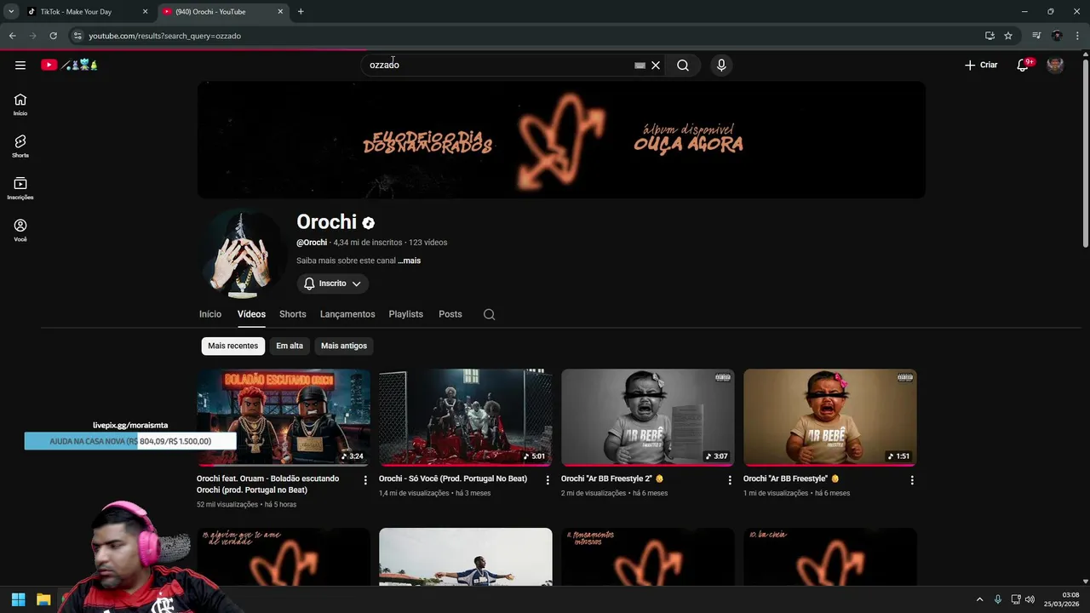1090x613 pixels.
Task: Open options menu for Boladão escutando video
Action: 365,480
